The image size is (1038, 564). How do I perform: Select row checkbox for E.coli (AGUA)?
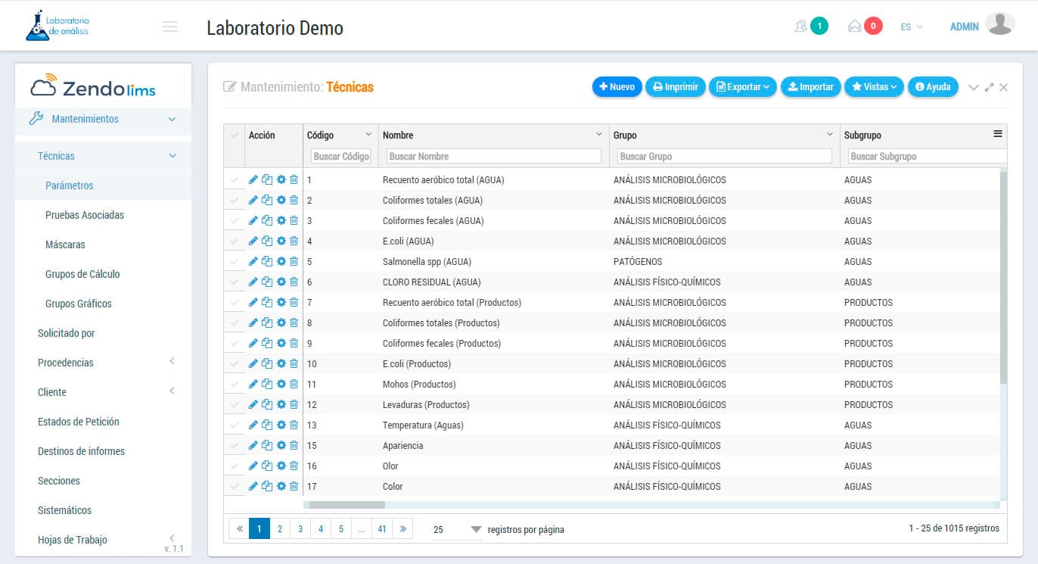[235, 241]
